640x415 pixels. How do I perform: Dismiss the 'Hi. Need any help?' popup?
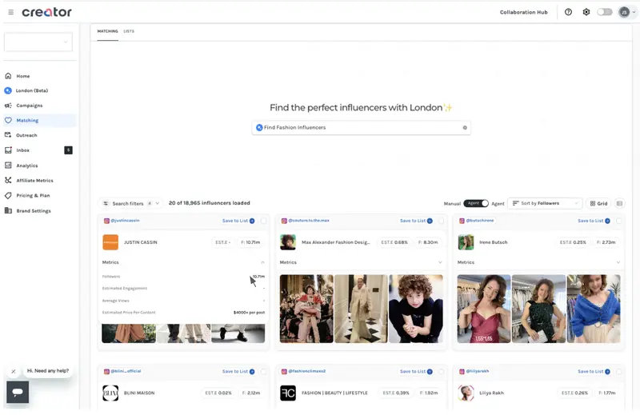pyautogui.click(x=14, y=371)
